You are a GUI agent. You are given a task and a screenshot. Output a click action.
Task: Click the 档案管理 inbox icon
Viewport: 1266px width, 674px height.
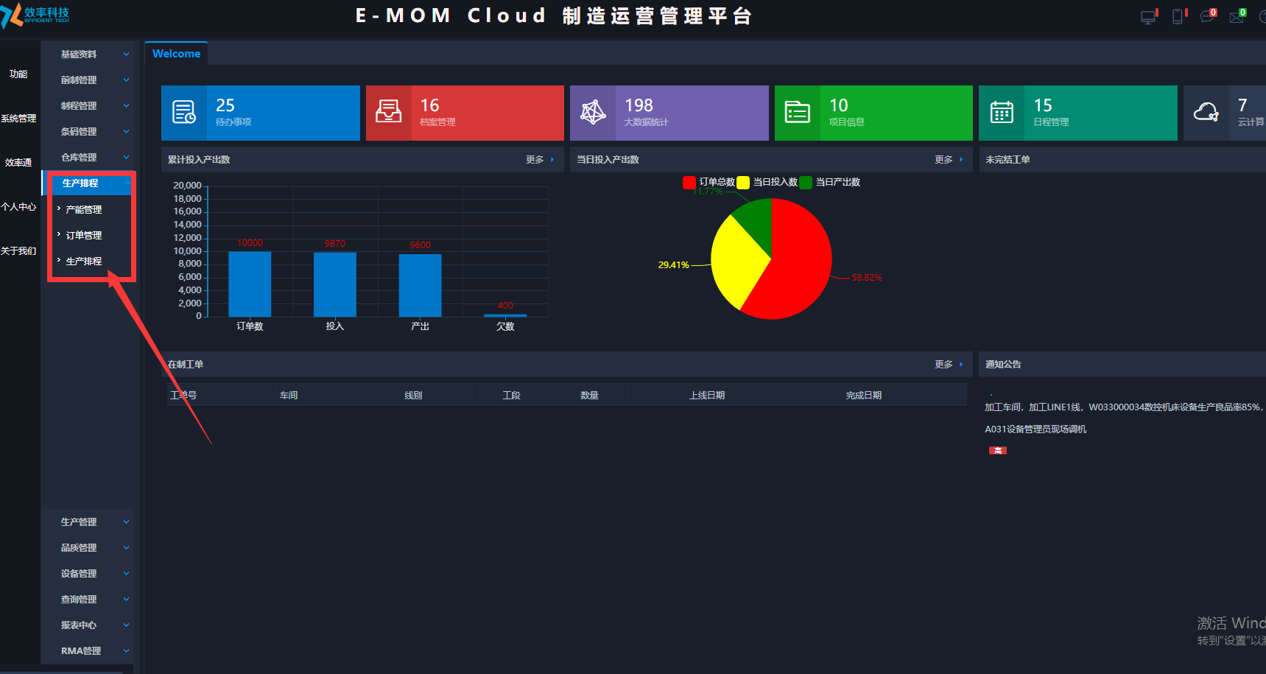click(x=388, y=113)
